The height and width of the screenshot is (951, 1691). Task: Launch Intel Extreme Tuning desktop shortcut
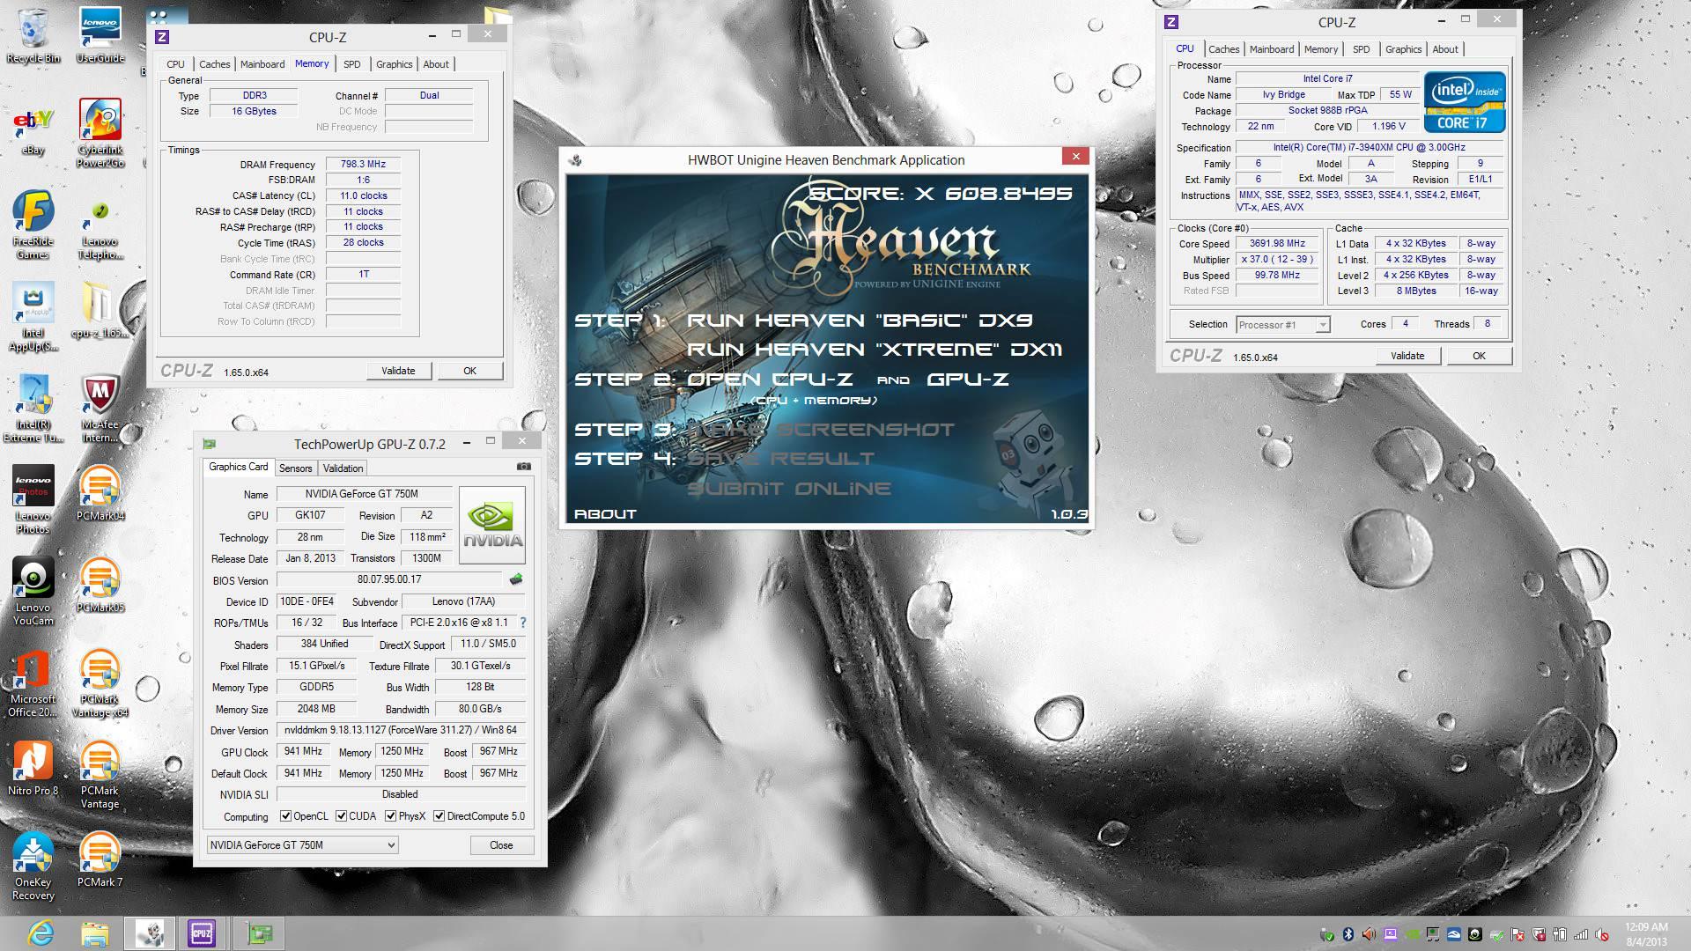click(x=33, y=409)
